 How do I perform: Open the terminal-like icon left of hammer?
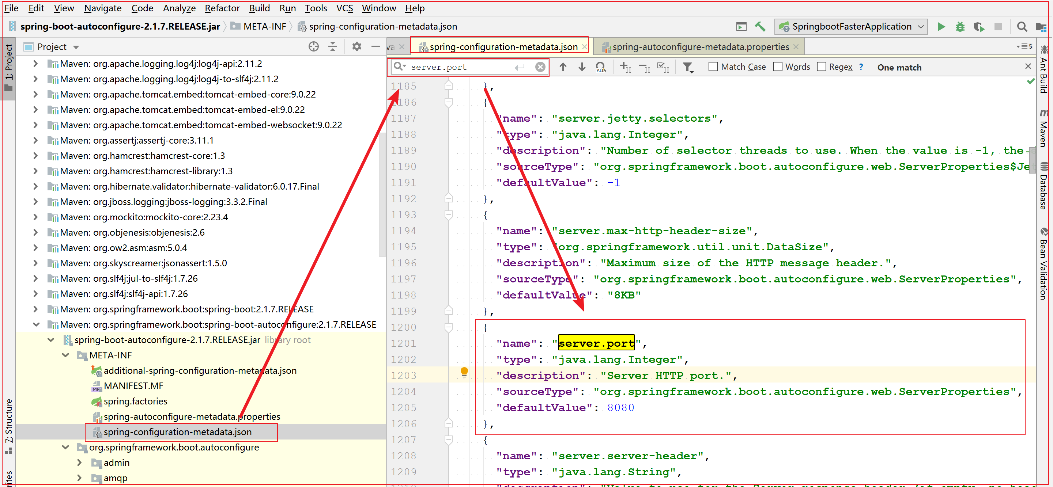[x=741, y=27]
